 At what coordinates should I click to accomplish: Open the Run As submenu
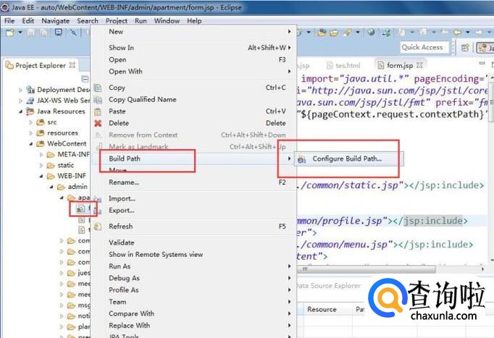point(120,266)
